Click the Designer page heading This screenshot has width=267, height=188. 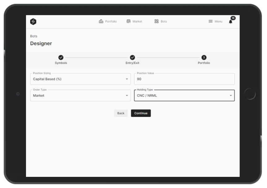point(41,43)
